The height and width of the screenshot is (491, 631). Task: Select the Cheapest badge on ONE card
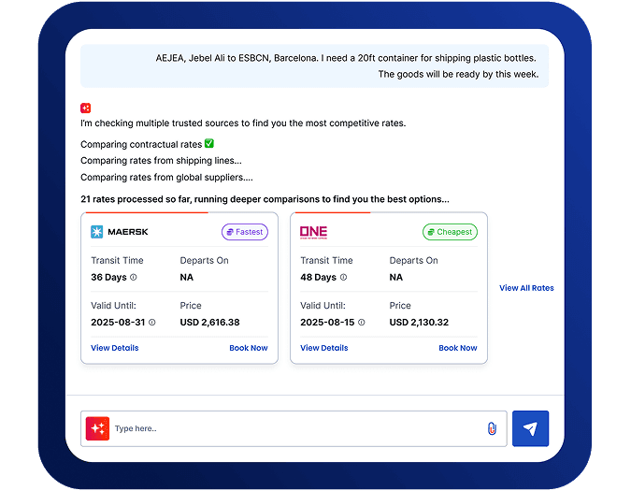[450, 232]
